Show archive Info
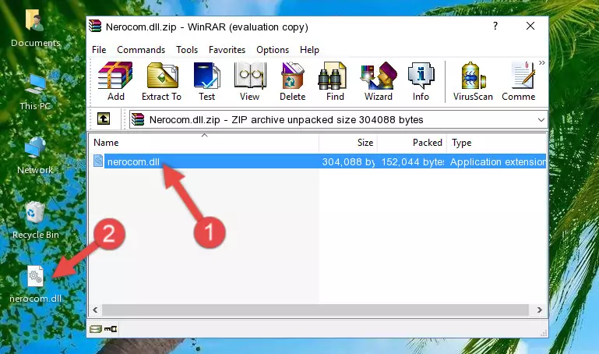Image resolution: width=599 pixels, height=354 pixels. [x=421, y=81]
